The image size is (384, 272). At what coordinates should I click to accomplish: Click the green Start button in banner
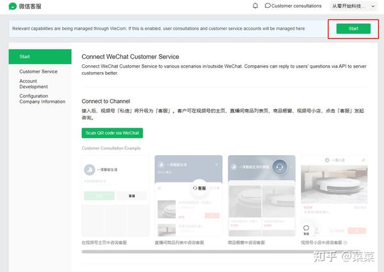tap(353, 29)
